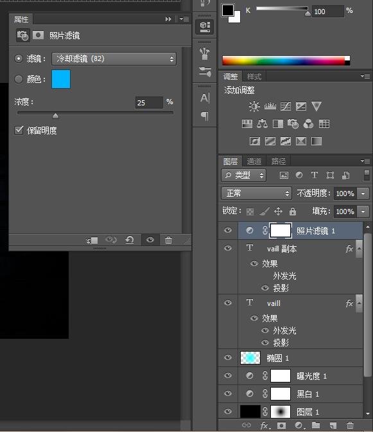Add a Black & White adjustment
373x432 pixels.
278,123
